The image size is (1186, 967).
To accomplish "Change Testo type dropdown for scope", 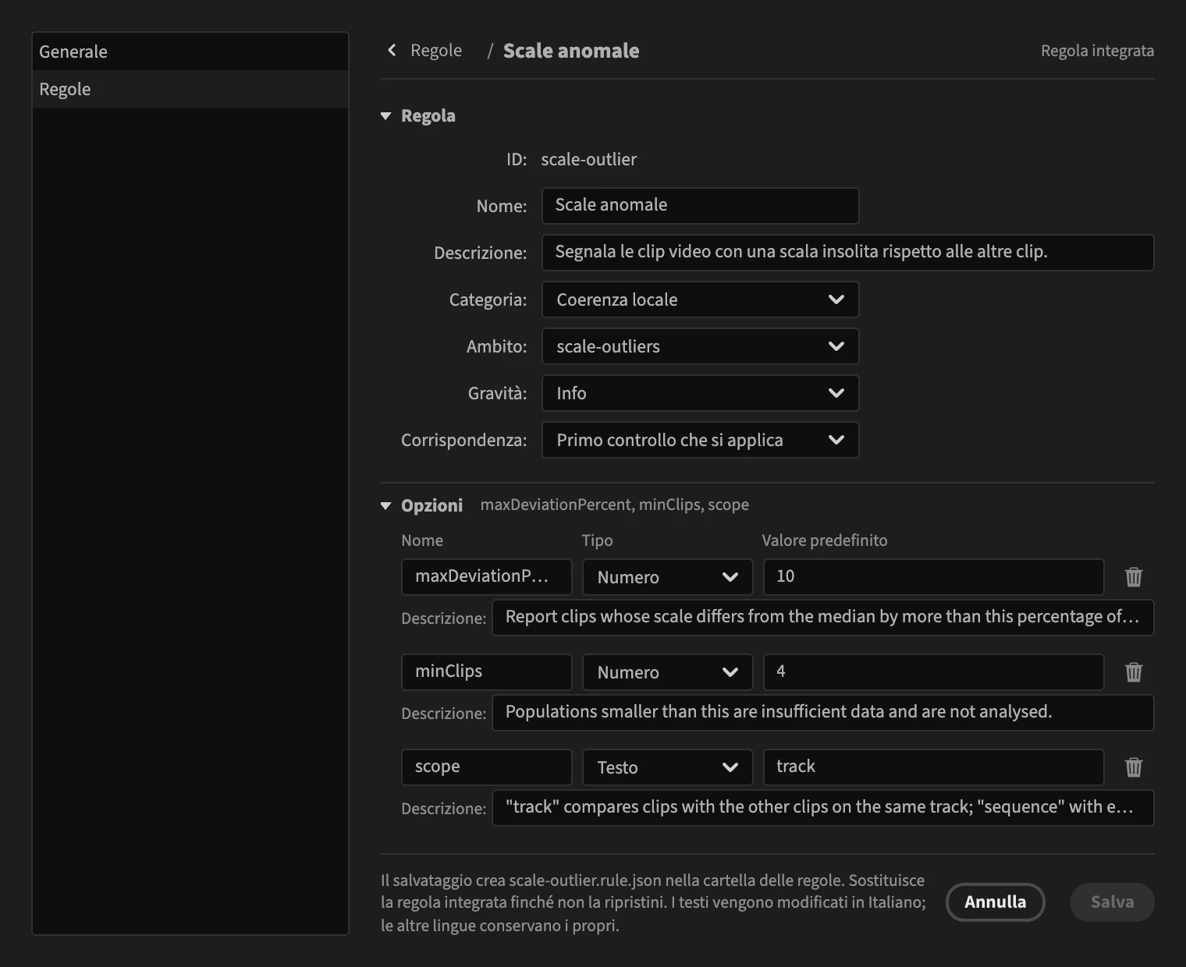I will coord(668,767).
